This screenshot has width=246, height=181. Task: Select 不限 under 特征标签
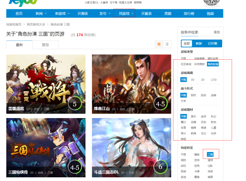(183, 154)
